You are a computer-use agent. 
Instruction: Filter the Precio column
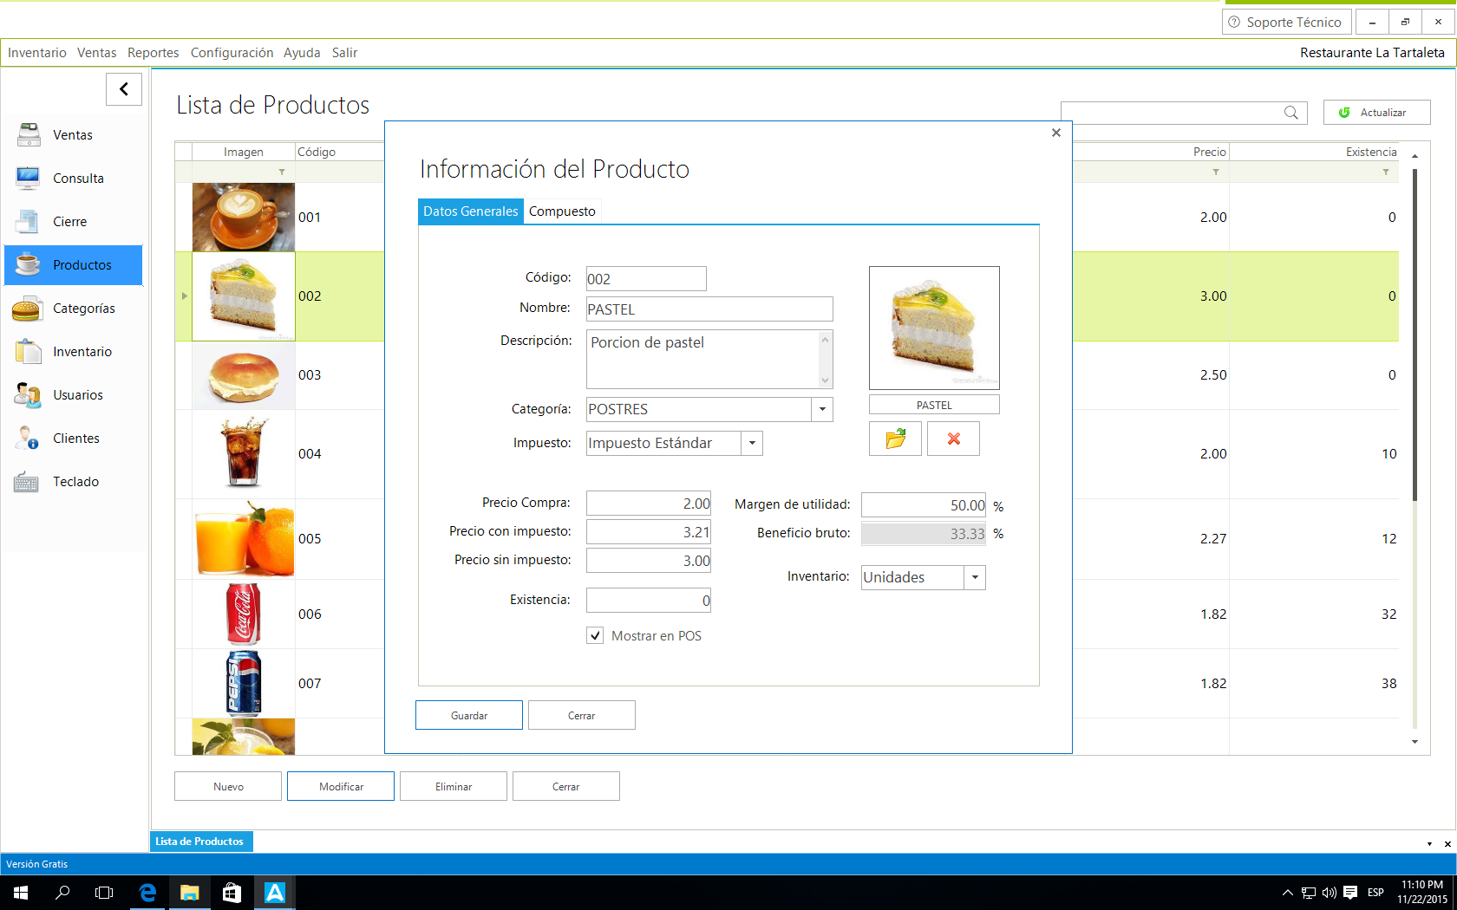1216,172
